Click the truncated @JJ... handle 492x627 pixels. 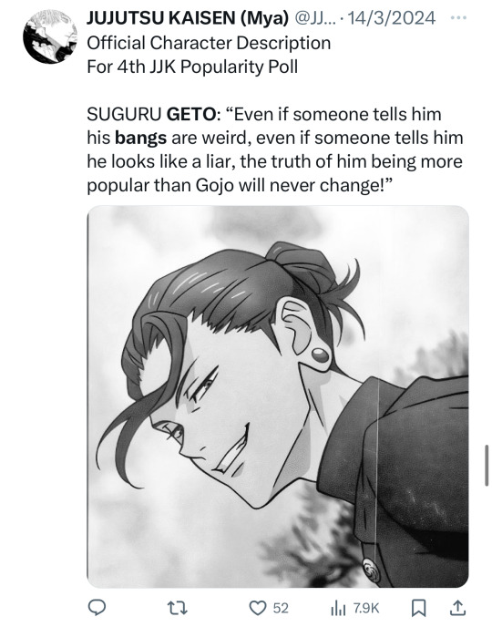(x=313, y=18)
